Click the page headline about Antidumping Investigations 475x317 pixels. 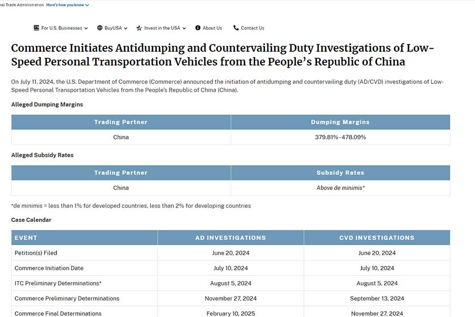tap(223, 55)
